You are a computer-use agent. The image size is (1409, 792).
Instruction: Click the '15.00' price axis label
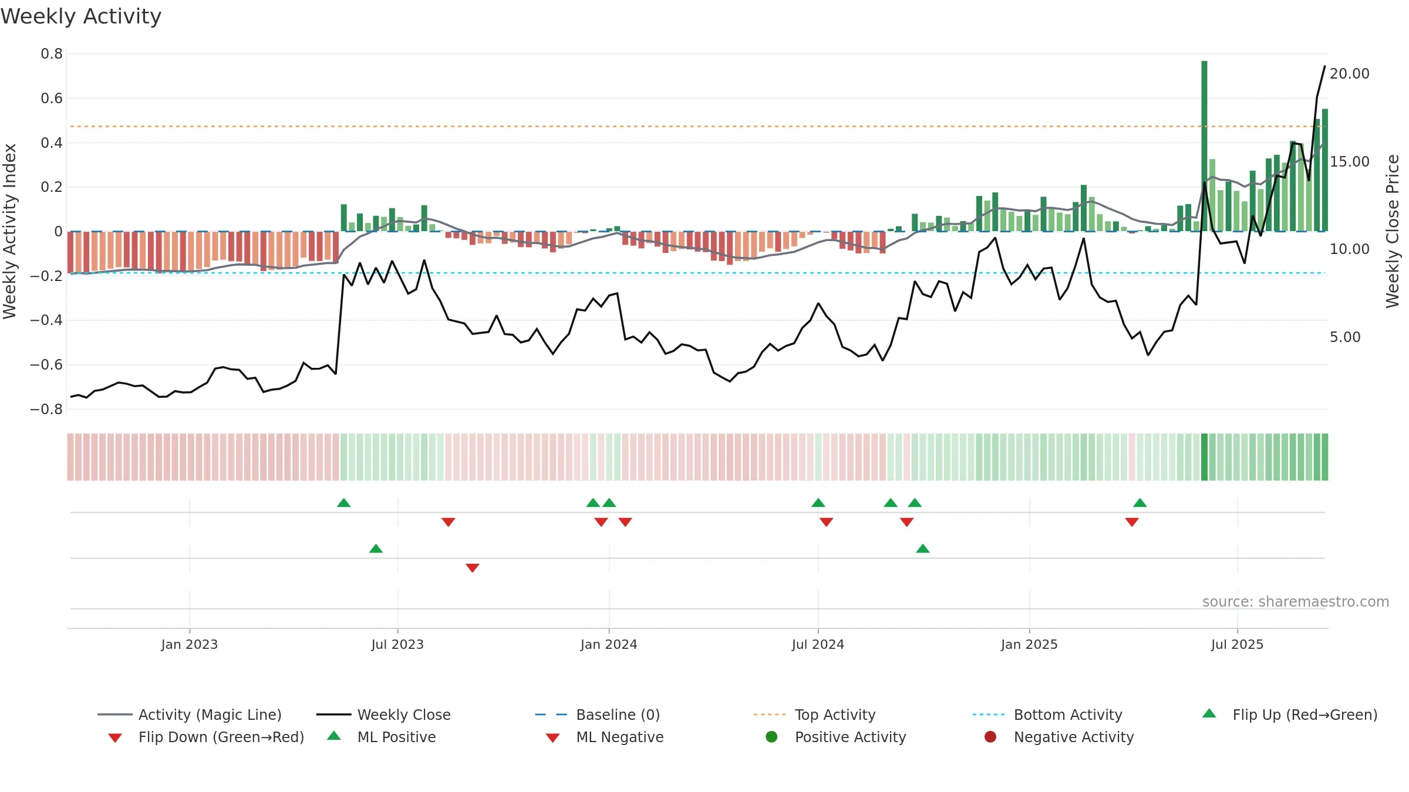(1350, 161)
